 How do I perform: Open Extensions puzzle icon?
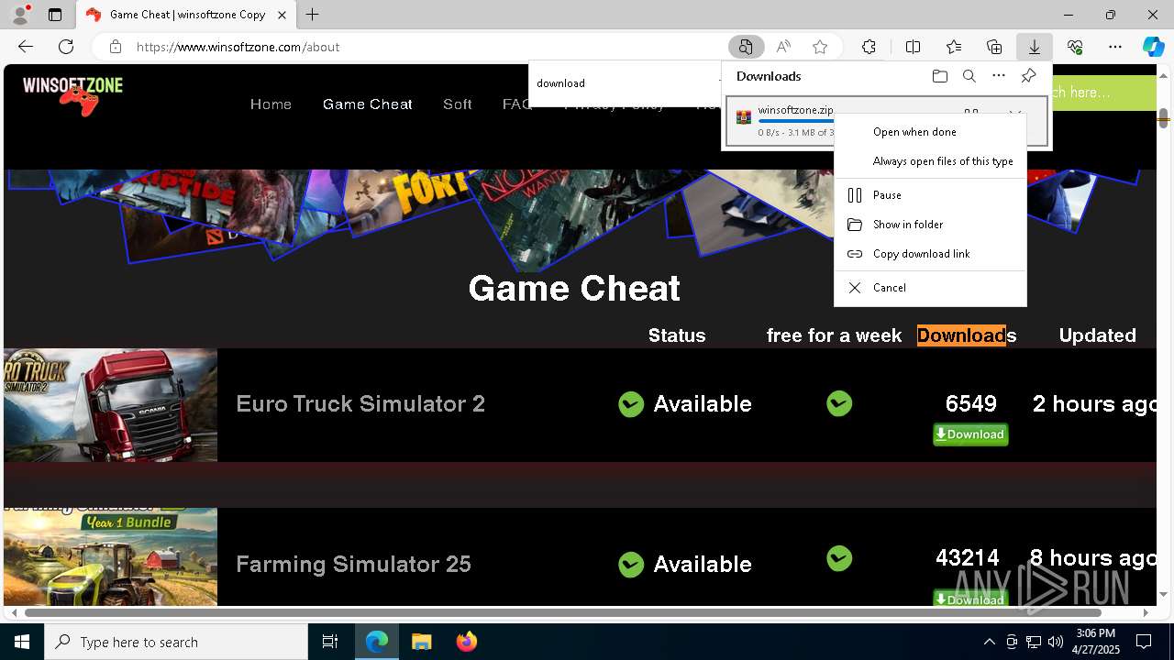coord(869,47)
